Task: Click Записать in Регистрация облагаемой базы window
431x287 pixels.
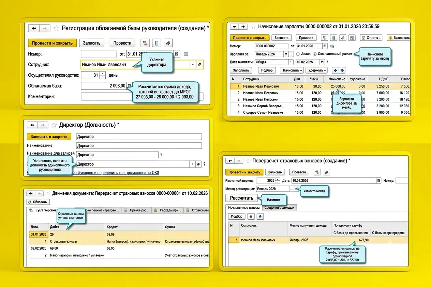Action: point(92,43)
